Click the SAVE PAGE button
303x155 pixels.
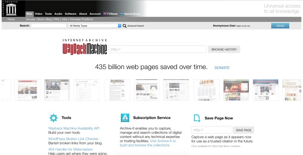(244, 130)
